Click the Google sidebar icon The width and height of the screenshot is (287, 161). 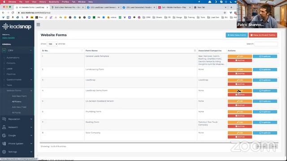click(x=4, y=136)
